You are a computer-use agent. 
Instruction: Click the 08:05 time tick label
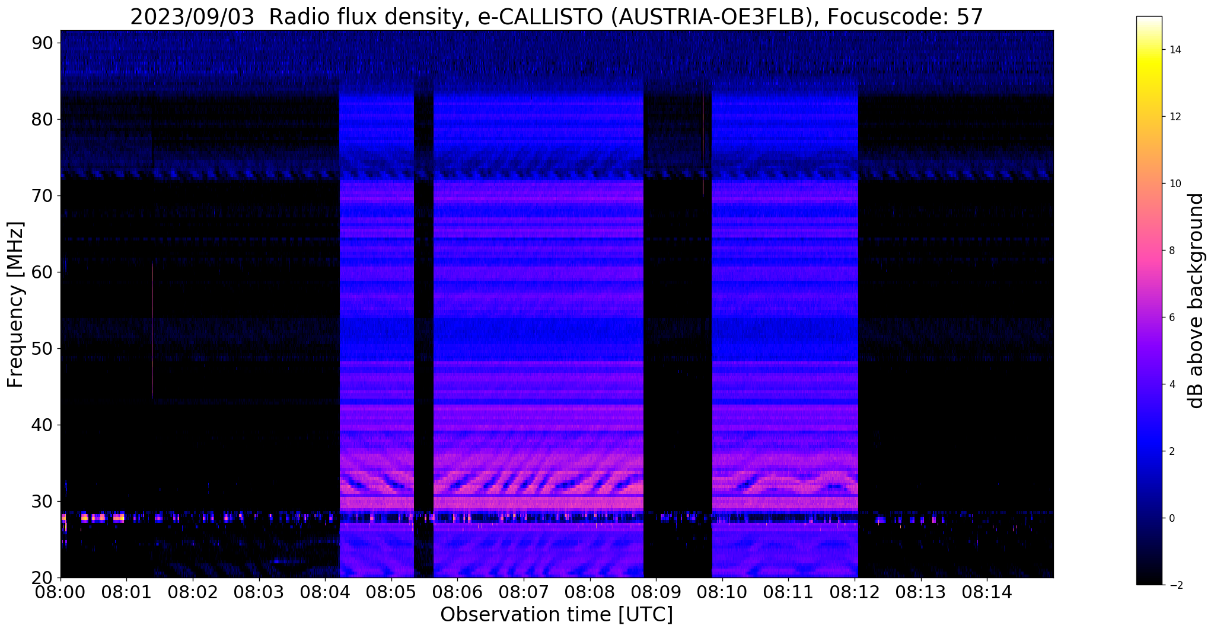click(x=391, y=592)
